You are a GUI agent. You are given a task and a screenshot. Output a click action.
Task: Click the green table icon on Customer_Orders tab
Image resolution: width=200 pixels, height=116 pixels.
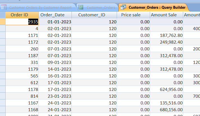81,7
